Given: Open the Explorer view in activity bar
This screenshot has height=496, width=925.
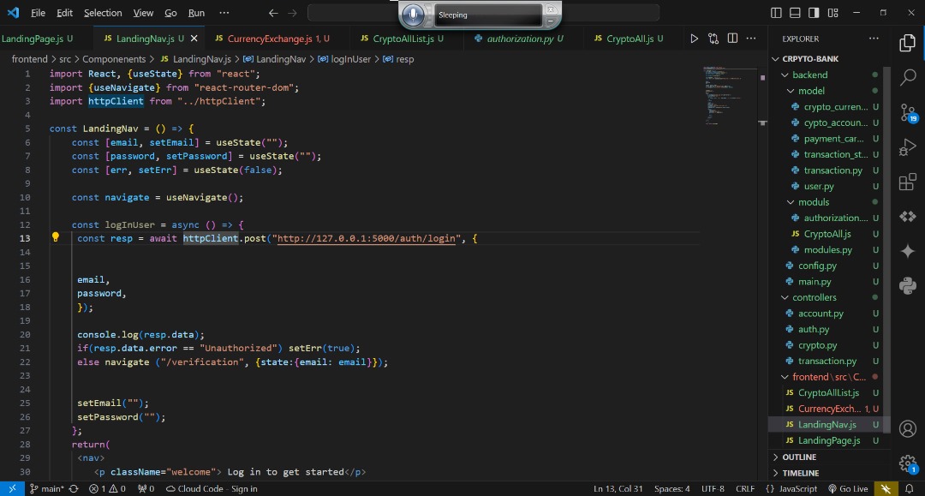Looking at the screenshot, I should click(907, 43).
